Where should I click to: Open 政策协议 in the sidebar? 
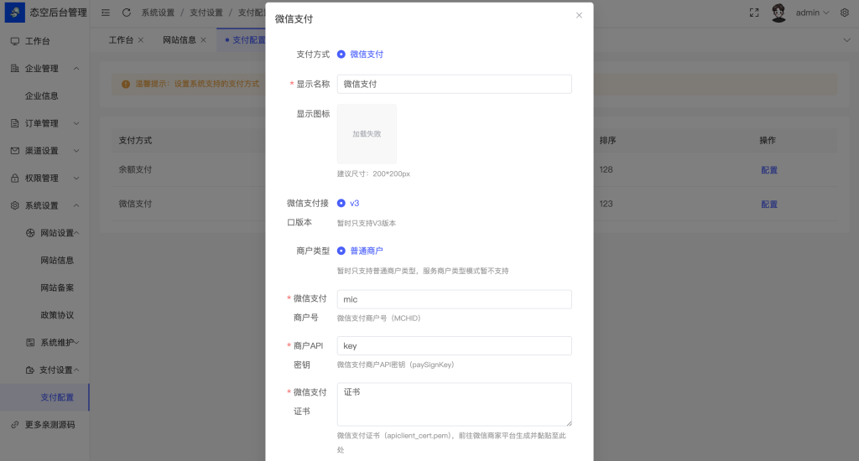click(57, 315)
